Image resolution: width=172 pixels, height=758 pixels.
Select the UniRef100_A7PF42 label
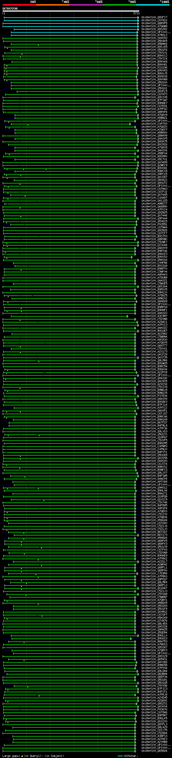click(154, 109)
